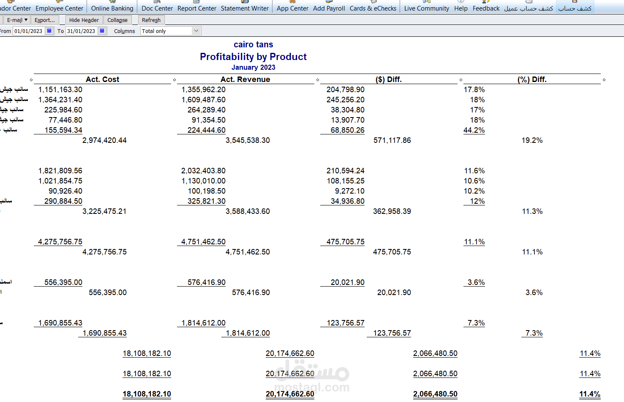
Task: Select cost value 1,151,163.30
Action: tap(60, 90)
